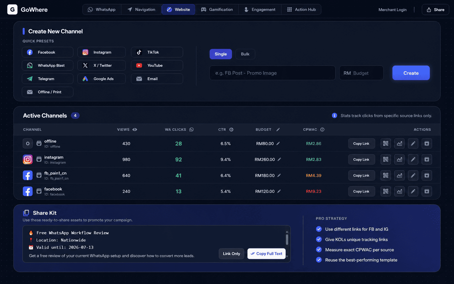Click the Views eye icon in header
This screenshot has width=454, height=284.
(135, 129)
